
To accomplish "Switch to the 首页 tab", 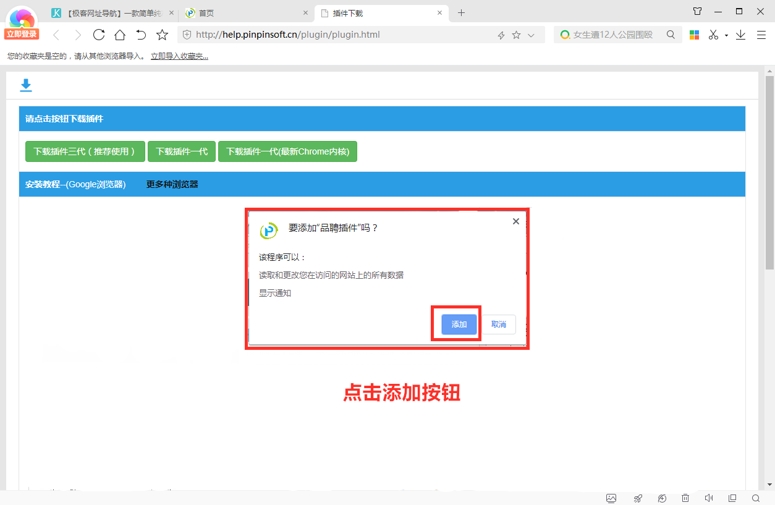I will point(241,13).
